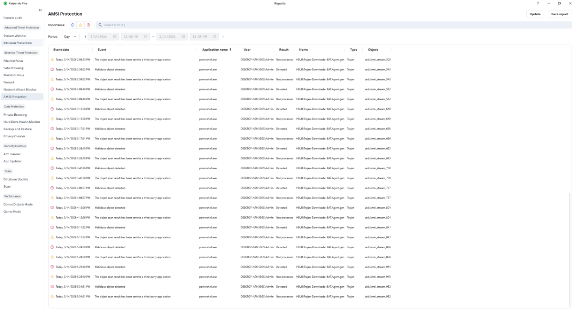
Task: Click the warning icon on the 3:47:38 PM third-party row
Action: click(x=53, y=178)
